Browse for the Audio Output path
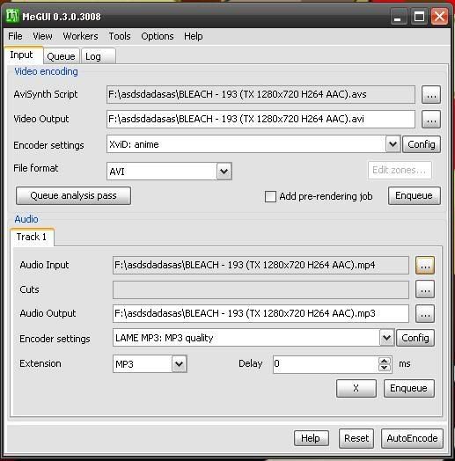Image resolution: width=455 pixels, height=461 pixels. click(x=425, y=314)
